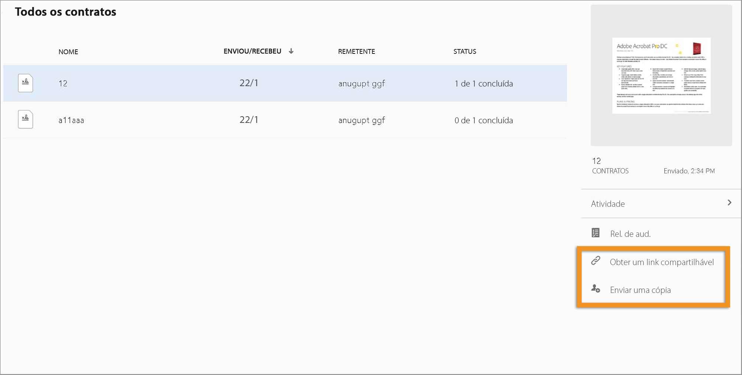The height and width of the screenshot is (375, 742).
Task: Click the send copy person icon
Action: point(596,289)
